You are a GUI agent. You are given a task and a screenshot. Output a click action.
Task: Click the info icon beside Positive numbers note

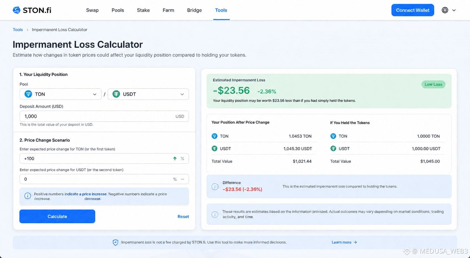click(27, 196)
